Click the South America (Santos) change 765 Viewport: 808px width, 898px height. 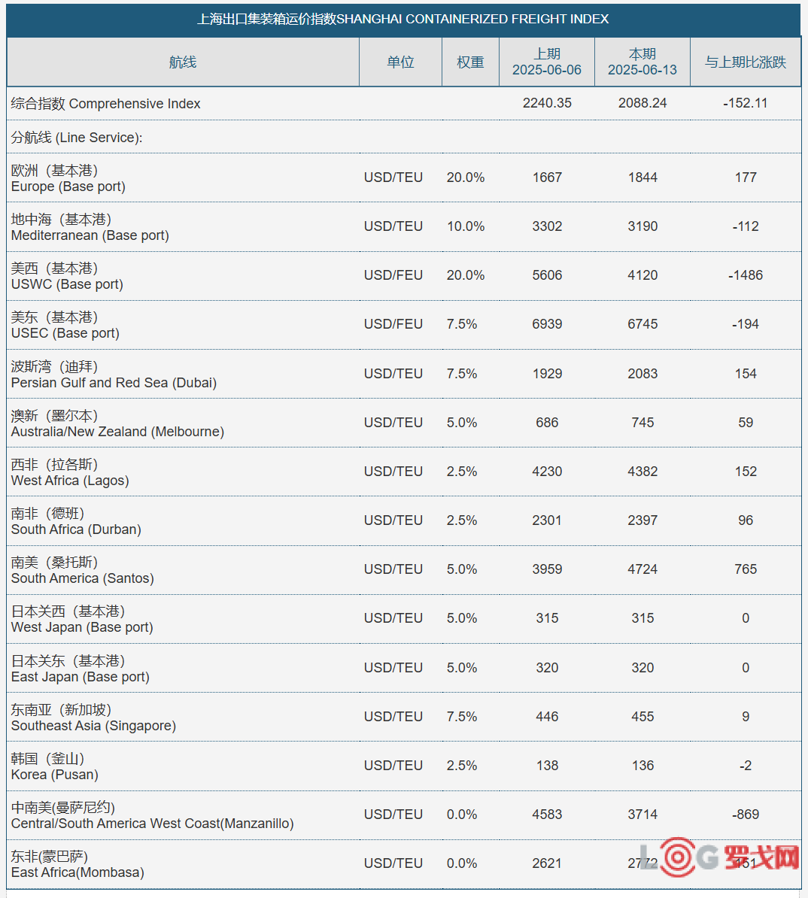coord(746,569)
